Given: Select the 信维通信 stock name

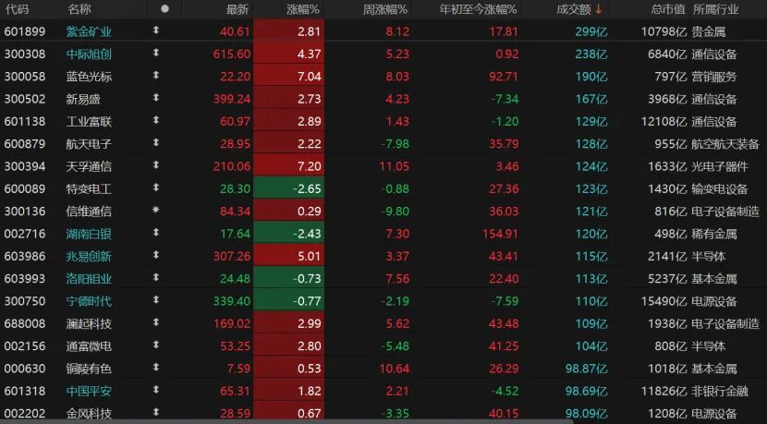Looking at the screenshot, I should (89, 212).
